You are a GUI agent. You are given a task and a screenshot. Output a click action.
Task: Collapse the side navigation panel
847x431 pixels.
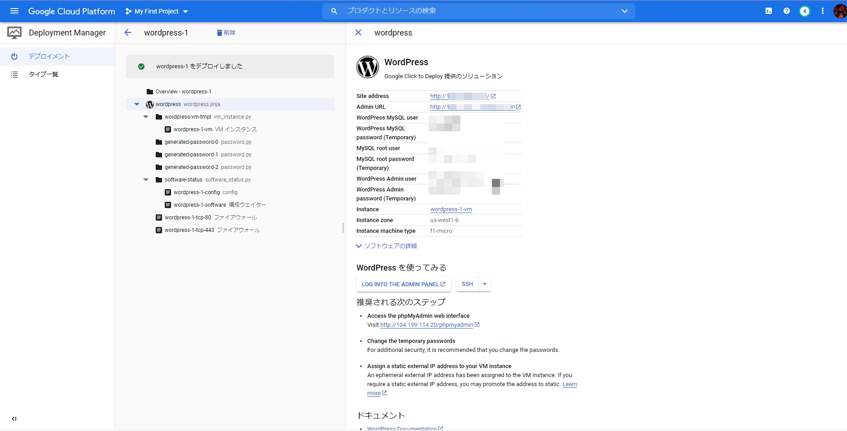(14, 418)
